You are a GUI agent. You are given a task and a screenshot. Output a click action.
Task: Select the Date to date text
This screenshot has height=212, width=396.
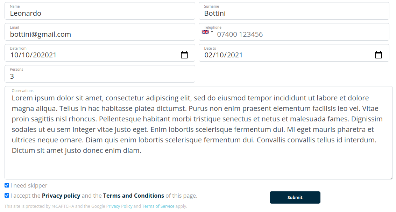point(224,55)
